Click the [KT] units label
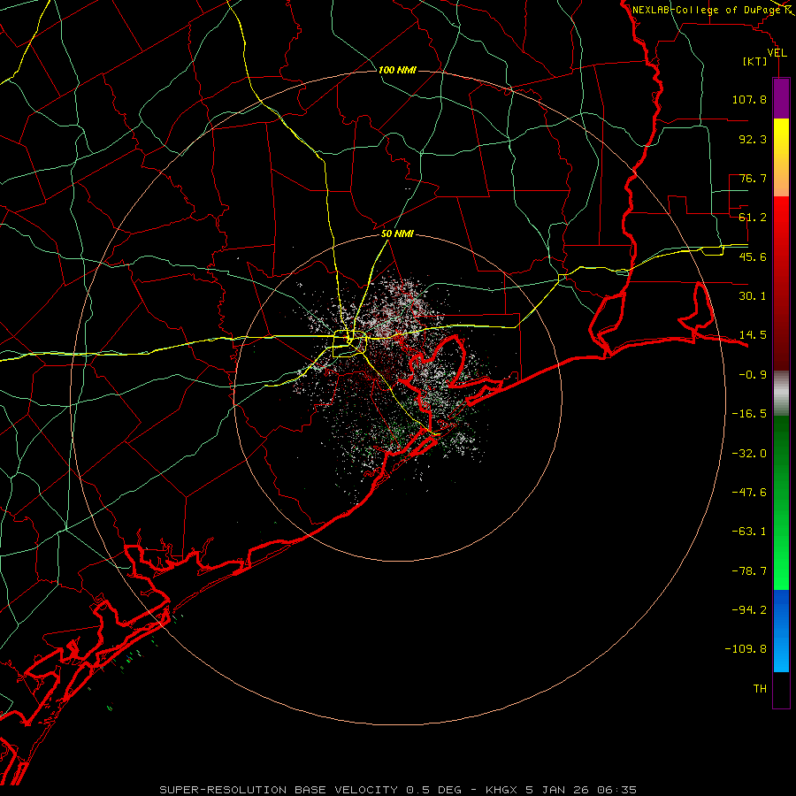Image resolution: width=796 pixels, height=796 pixels. coord(755,61)
